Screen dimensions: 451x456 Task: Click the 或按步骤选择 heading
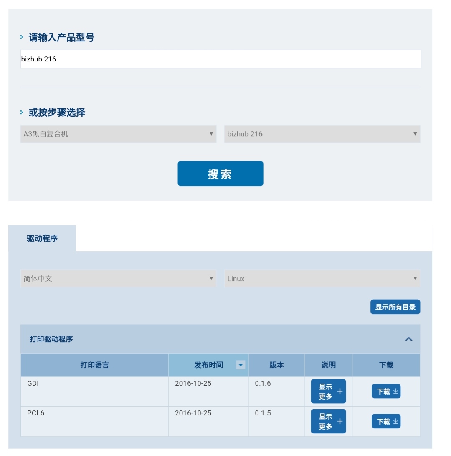[x=57, y=112]
